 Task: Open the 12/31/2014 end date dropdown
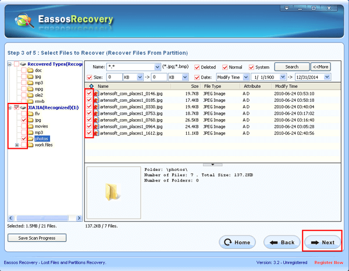[327, 77]
